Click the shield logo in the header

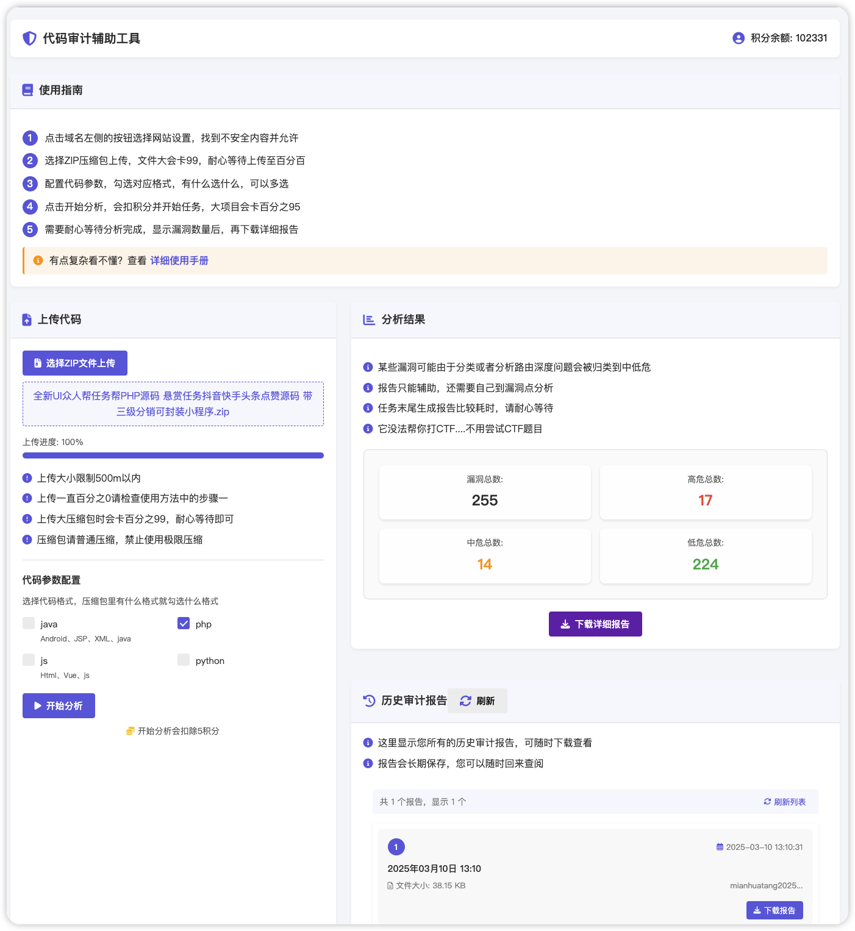28,38
